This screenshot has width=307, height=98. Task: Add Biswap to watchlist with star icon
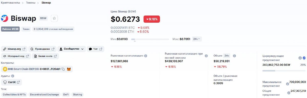(x=54, y=18)
